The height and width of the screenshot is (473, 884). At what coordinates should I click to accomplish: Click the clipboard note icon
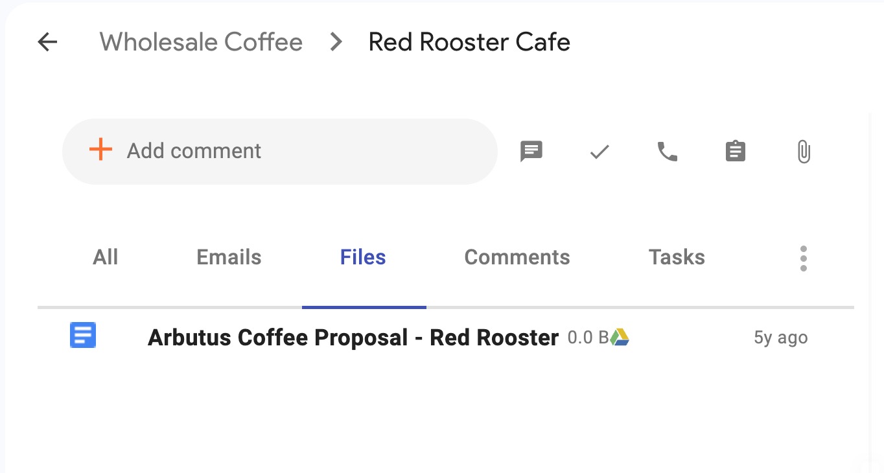coord(735,152)
